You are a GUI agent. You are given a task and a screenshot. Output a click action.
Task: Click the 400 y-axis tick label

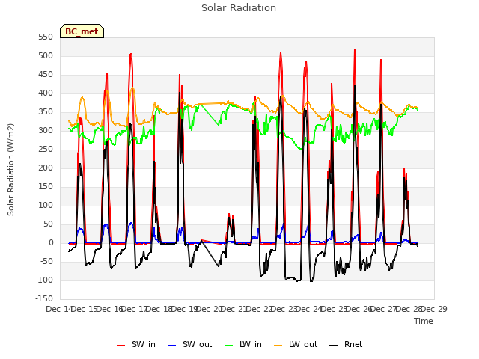click(46, 93)
